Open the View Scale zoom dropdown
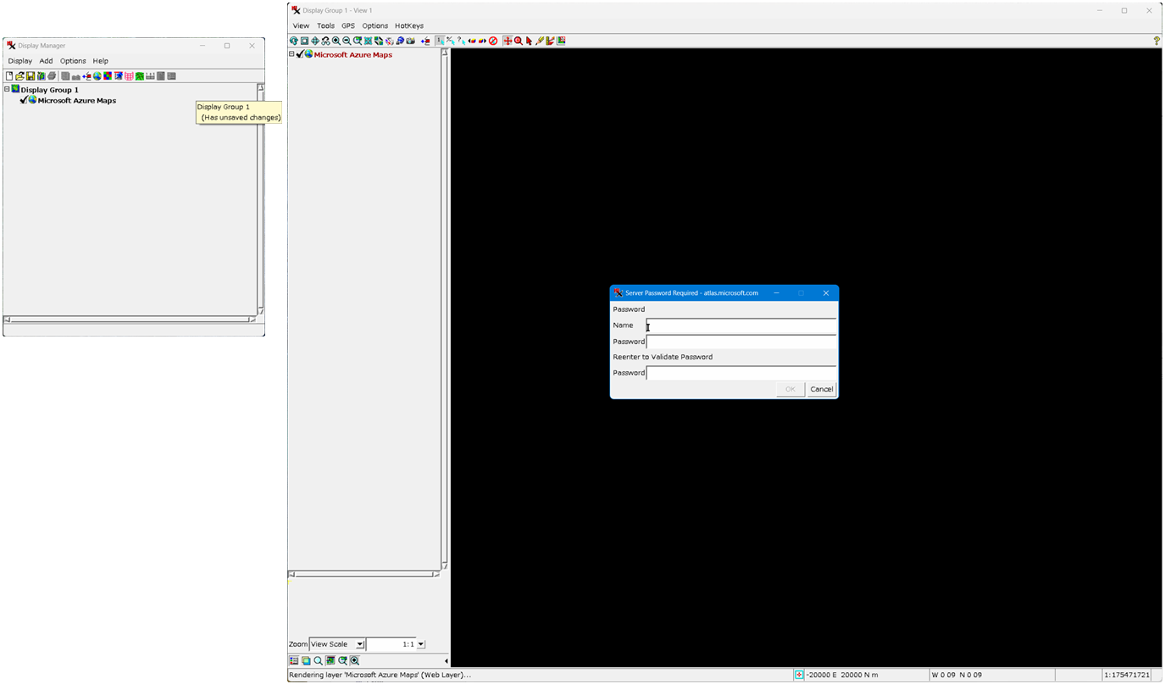The width and height of the screenshot is (1165, 684). [360, 644]
